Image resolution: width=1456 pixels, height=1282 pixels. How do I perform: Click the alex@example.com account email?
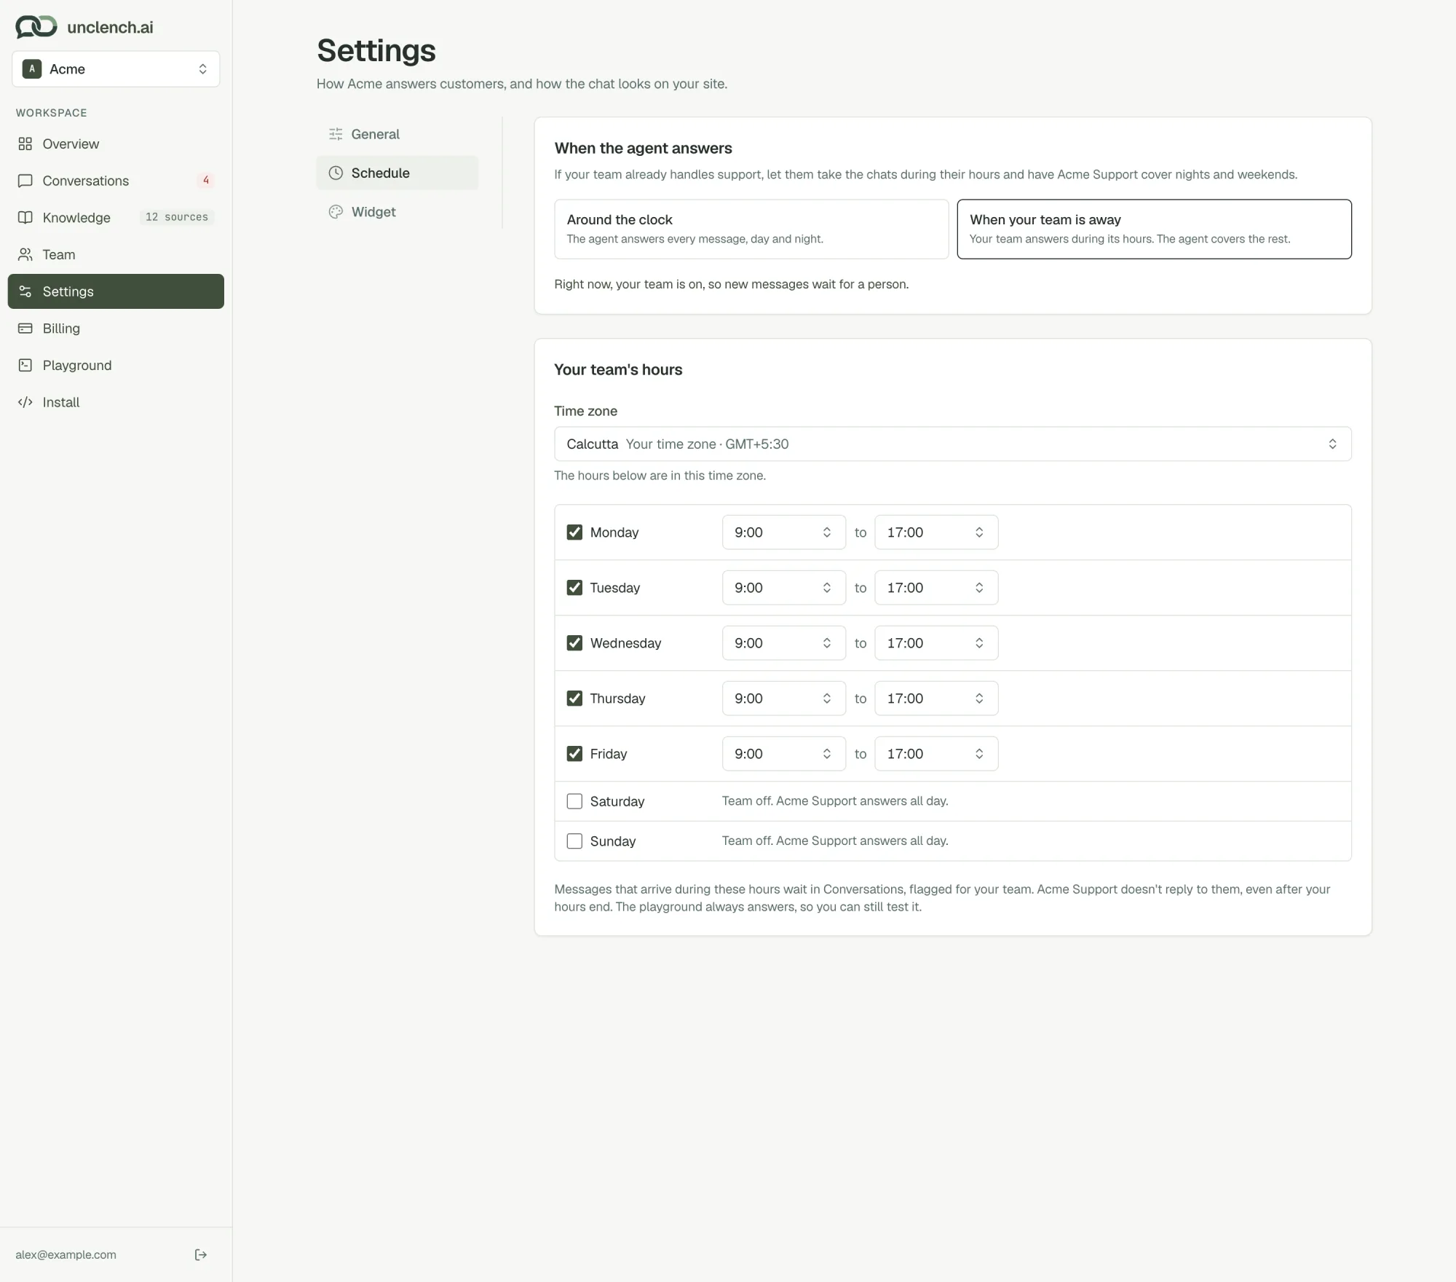pyautogui.click(x=66, y=1254)
